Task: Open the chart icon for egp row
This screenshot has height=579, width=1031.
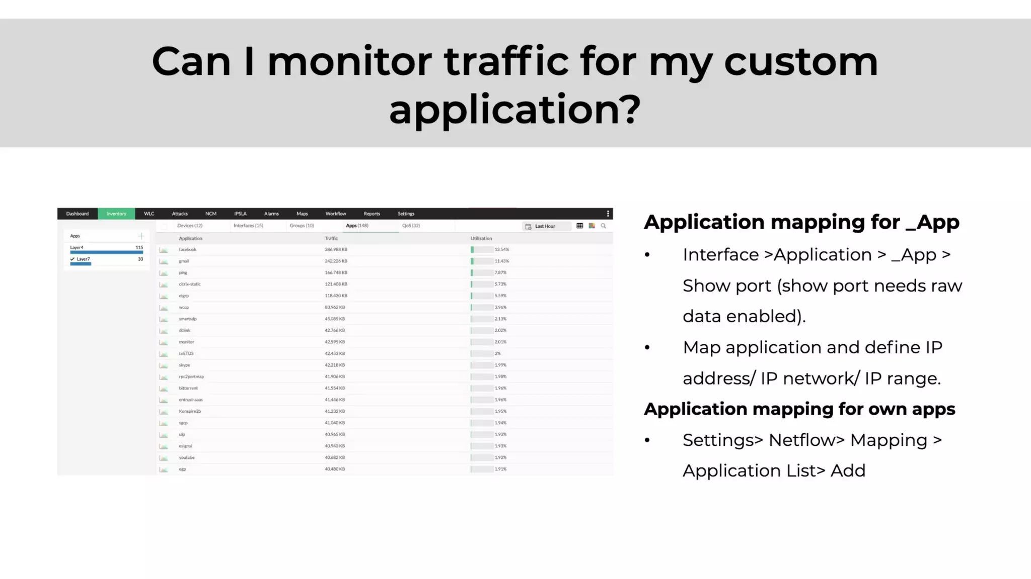Action: (x=164, y=469)
